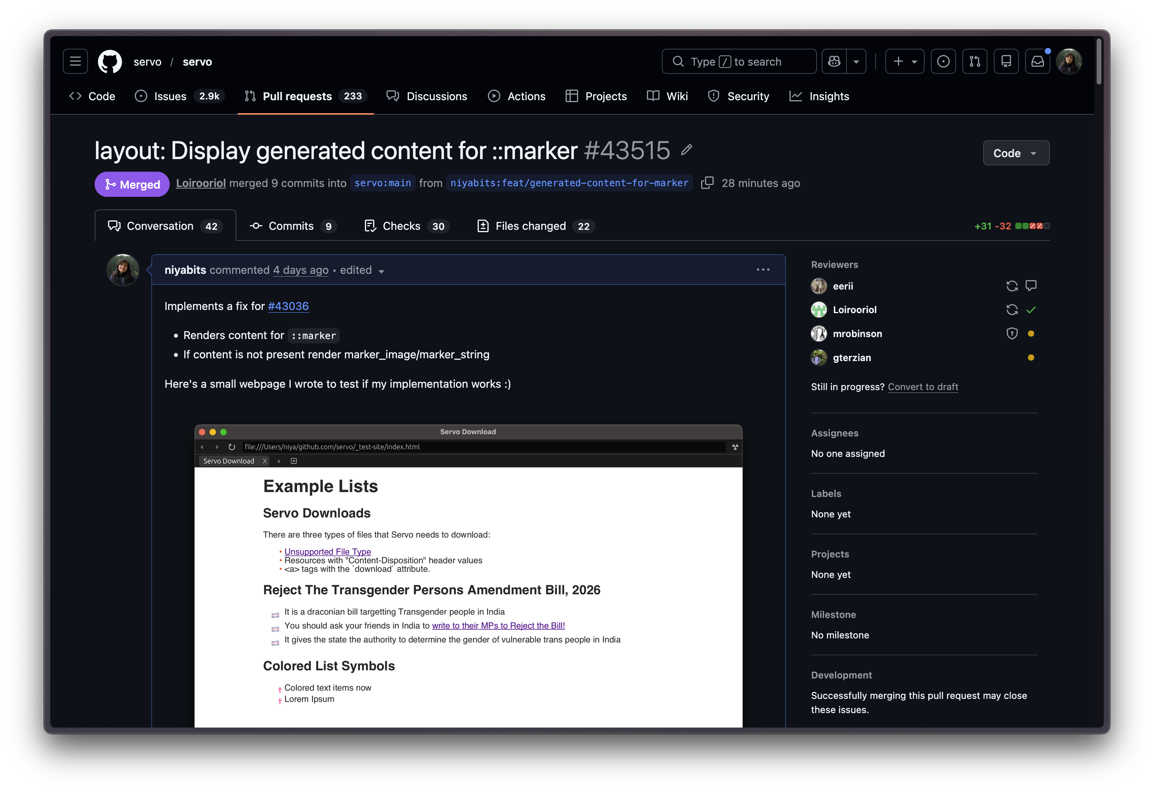The width and height of the screenshot is (1154, 792).
Task: Open the hamburger navigation menu
Action: pyautogui.click(x=75, y=62)
